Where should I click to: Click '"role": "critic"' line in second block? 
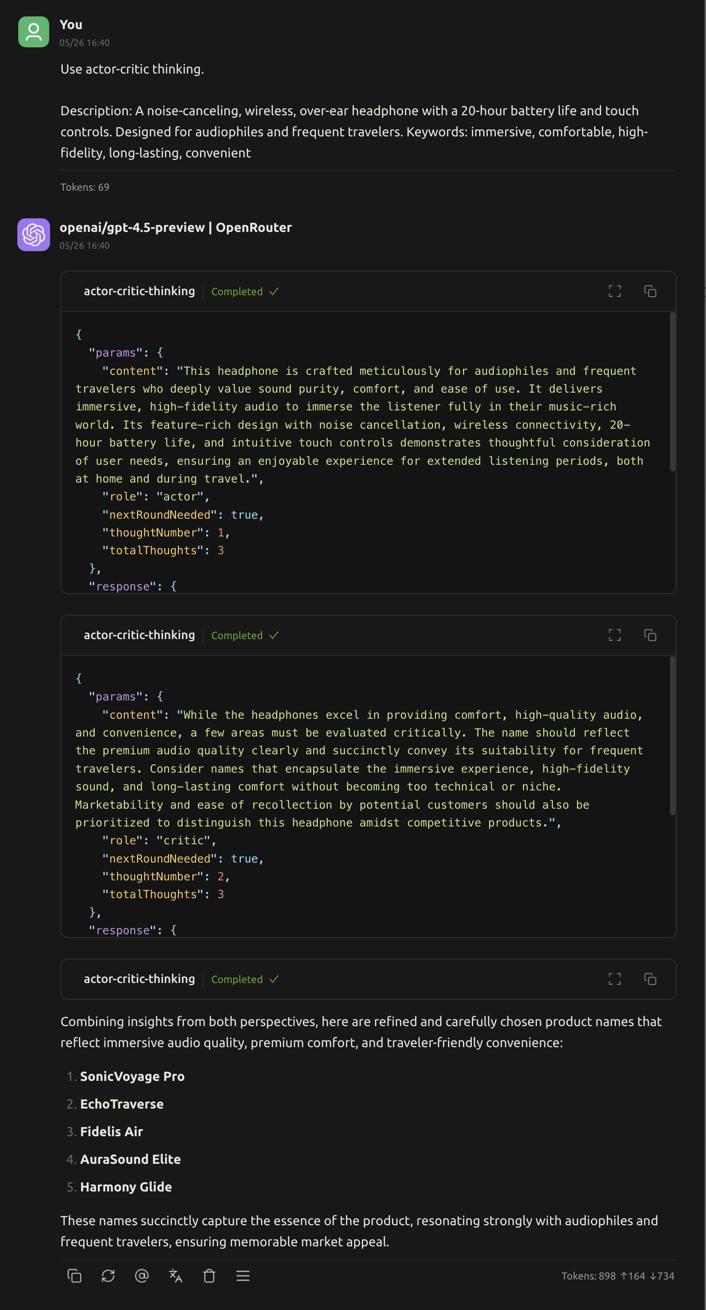pyautogui.click(x=159, y=841)
